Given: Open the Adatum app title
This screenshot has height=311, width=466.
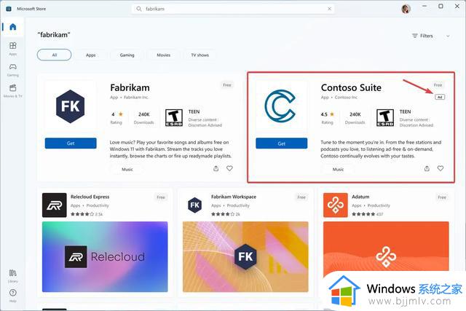Looking at the screenshot, I should pyautogui.click(x=360, y=197).
